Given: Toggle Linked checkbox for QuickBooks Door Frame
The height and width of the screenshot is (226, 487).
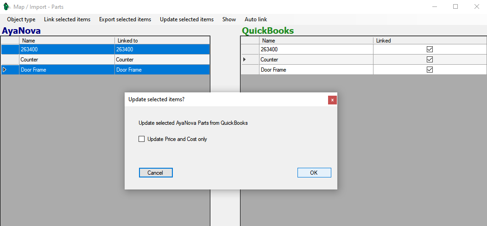Looking at the screenshot, I should 430,70.
